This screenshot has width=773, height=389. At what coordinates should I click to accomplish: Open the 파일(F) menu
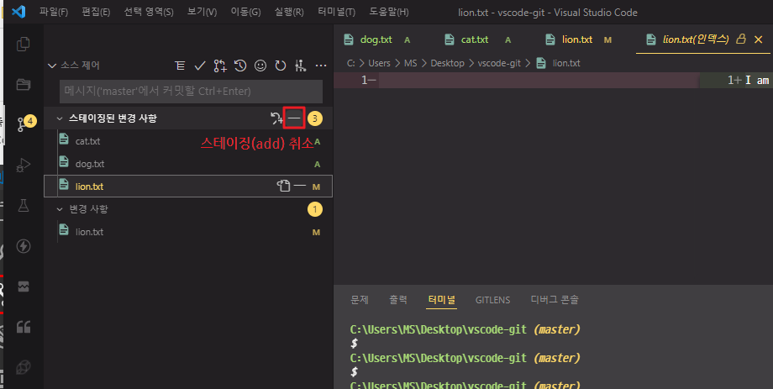54,12
